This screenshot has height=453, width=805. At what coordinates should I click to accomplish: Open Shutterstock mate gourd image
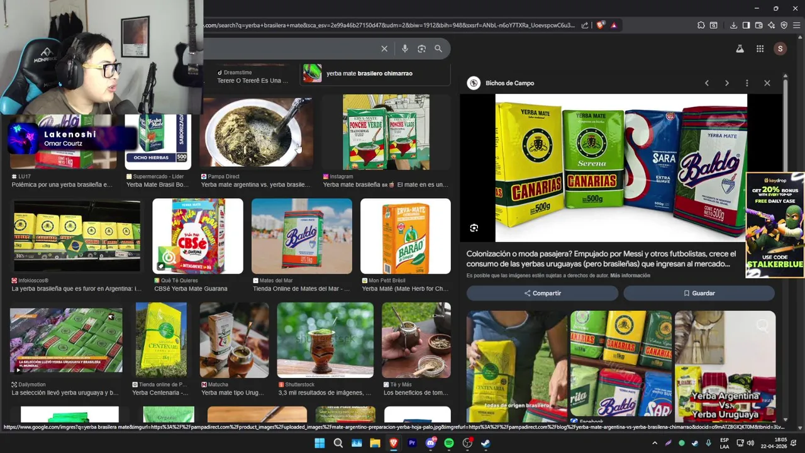(325, 340)
